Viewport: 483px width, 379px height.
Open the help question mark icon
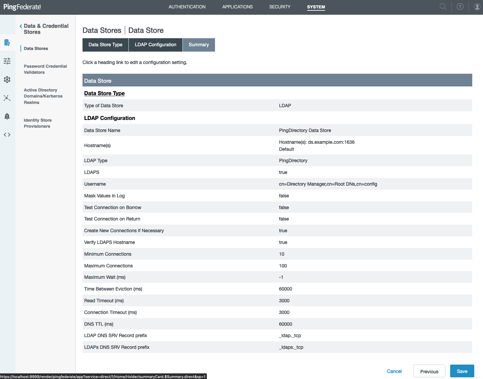point(460,7)
